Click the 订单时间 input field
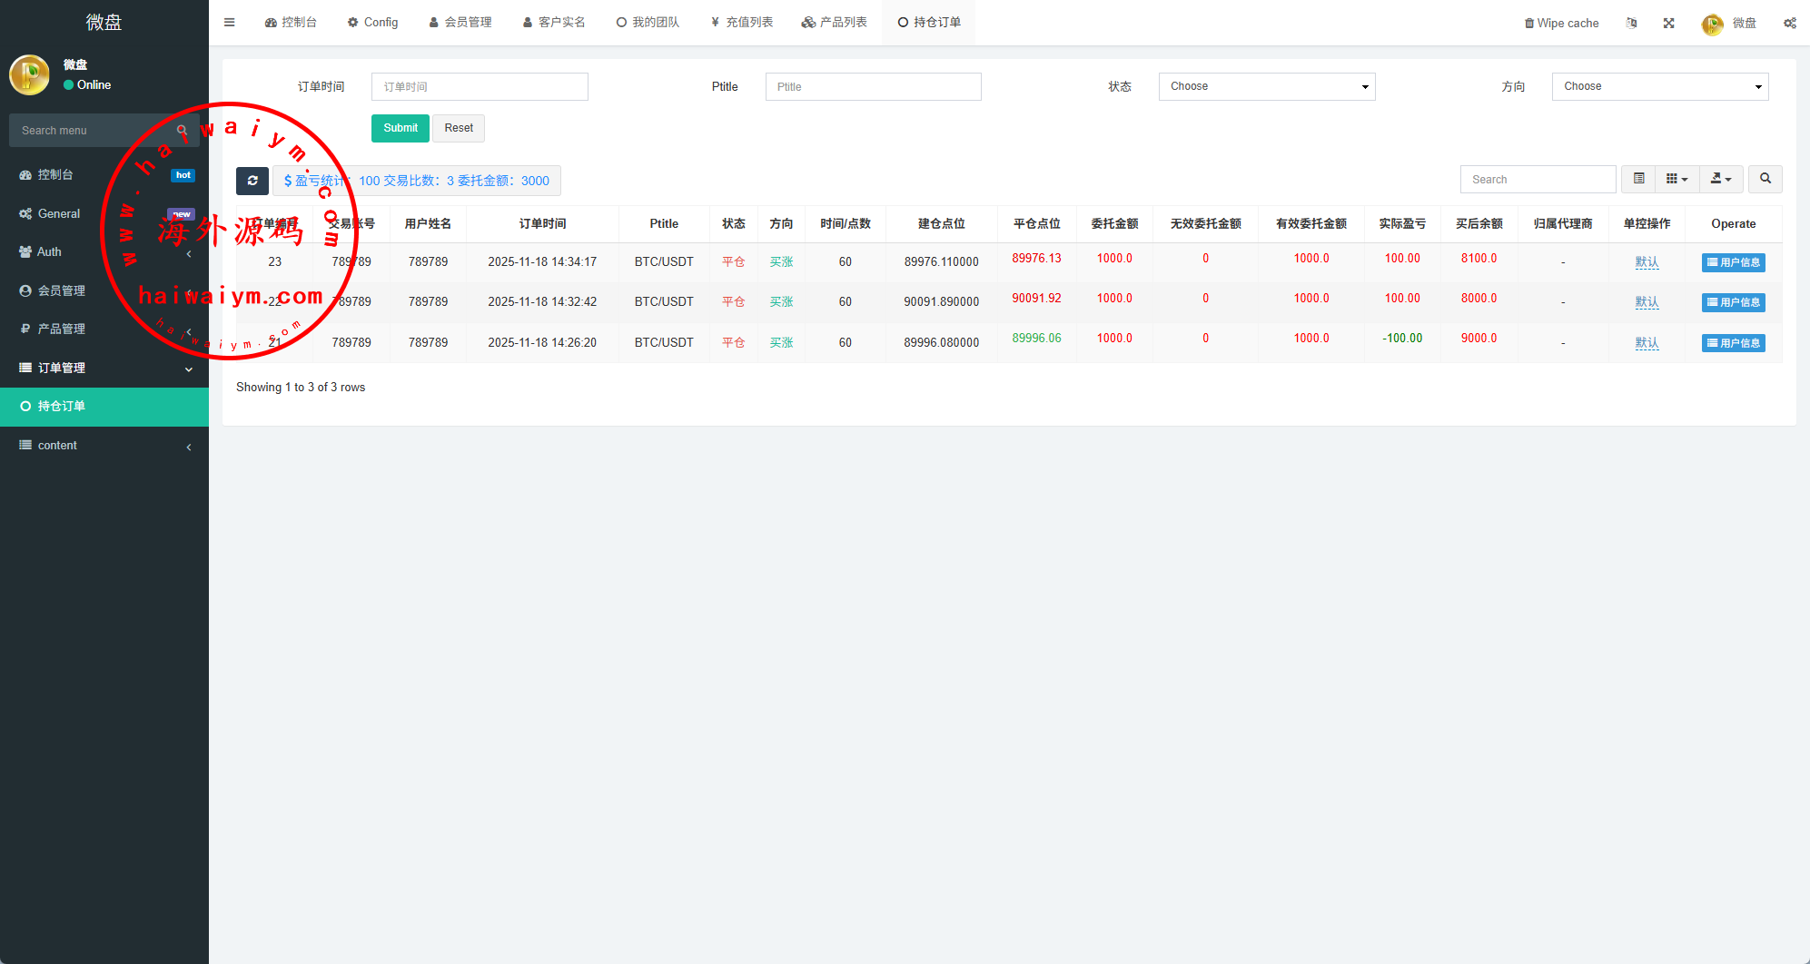This screenshot has width=1810, height=964. [x=480, y=86]
